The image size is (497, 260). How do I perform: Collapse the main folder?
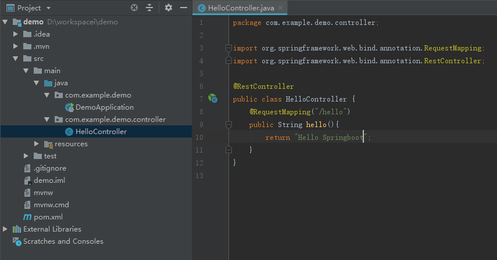26,71
